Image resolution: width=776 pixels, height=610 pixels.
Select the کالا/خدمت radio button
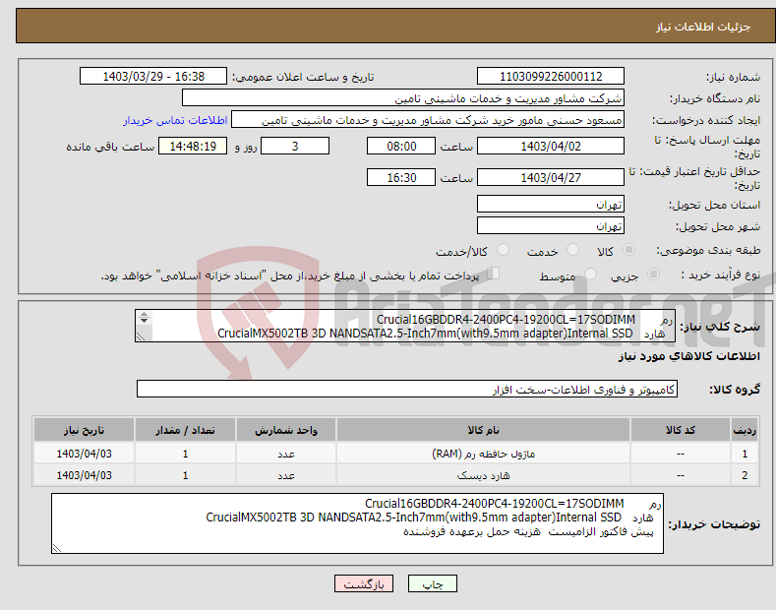coord(503,250)
